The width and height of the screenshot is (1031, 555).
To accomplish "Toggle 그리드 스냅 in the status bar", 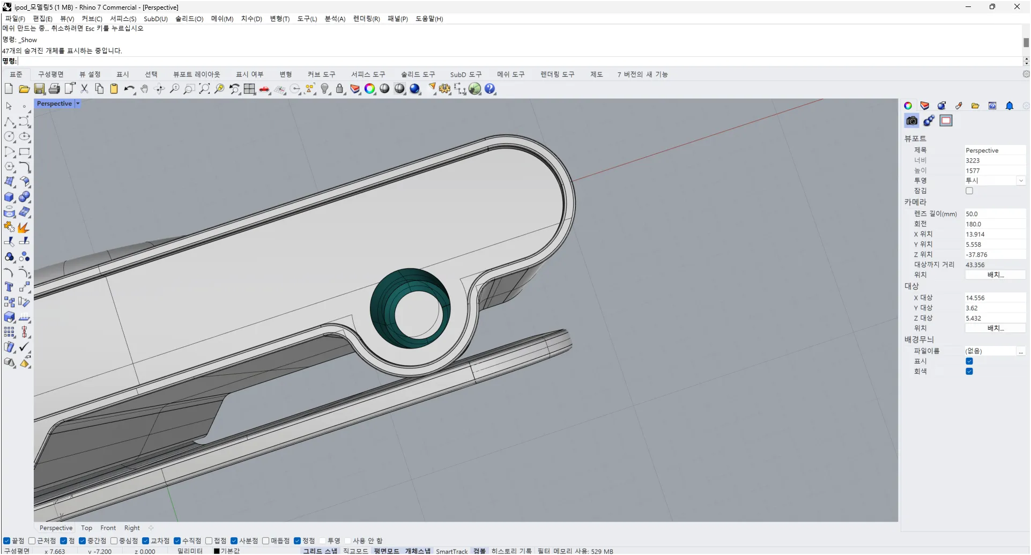I will click(x=320, y=551).
